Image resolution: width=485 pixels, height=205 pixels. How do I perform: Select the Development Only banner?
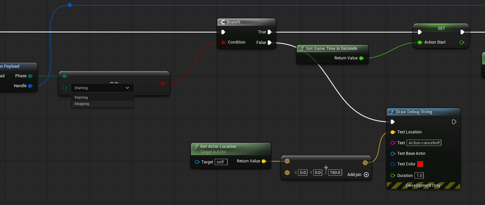tap(423, 186)
